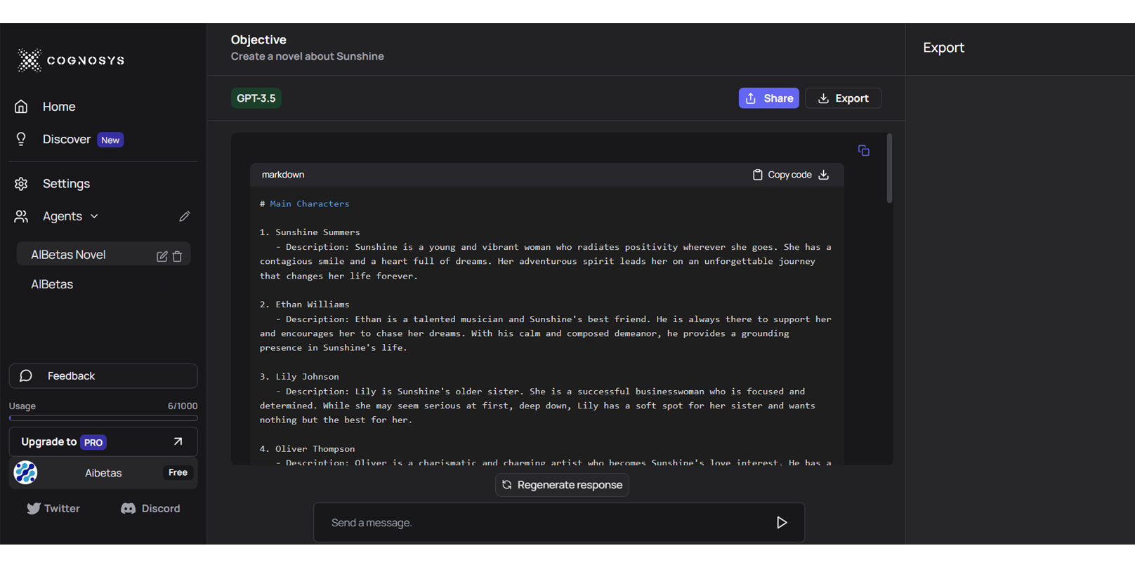Collapse the Agents list chevron
This screenshot has width=1135, height=567.
(94, 216)
